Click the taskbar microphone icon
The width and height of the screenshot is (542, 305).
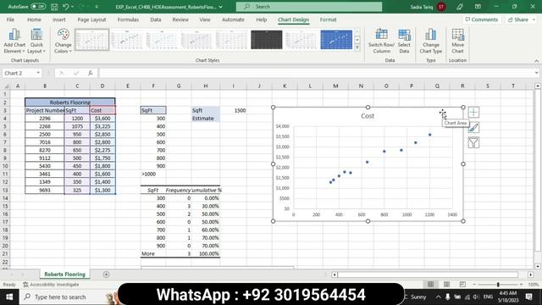tap(448, 297)
